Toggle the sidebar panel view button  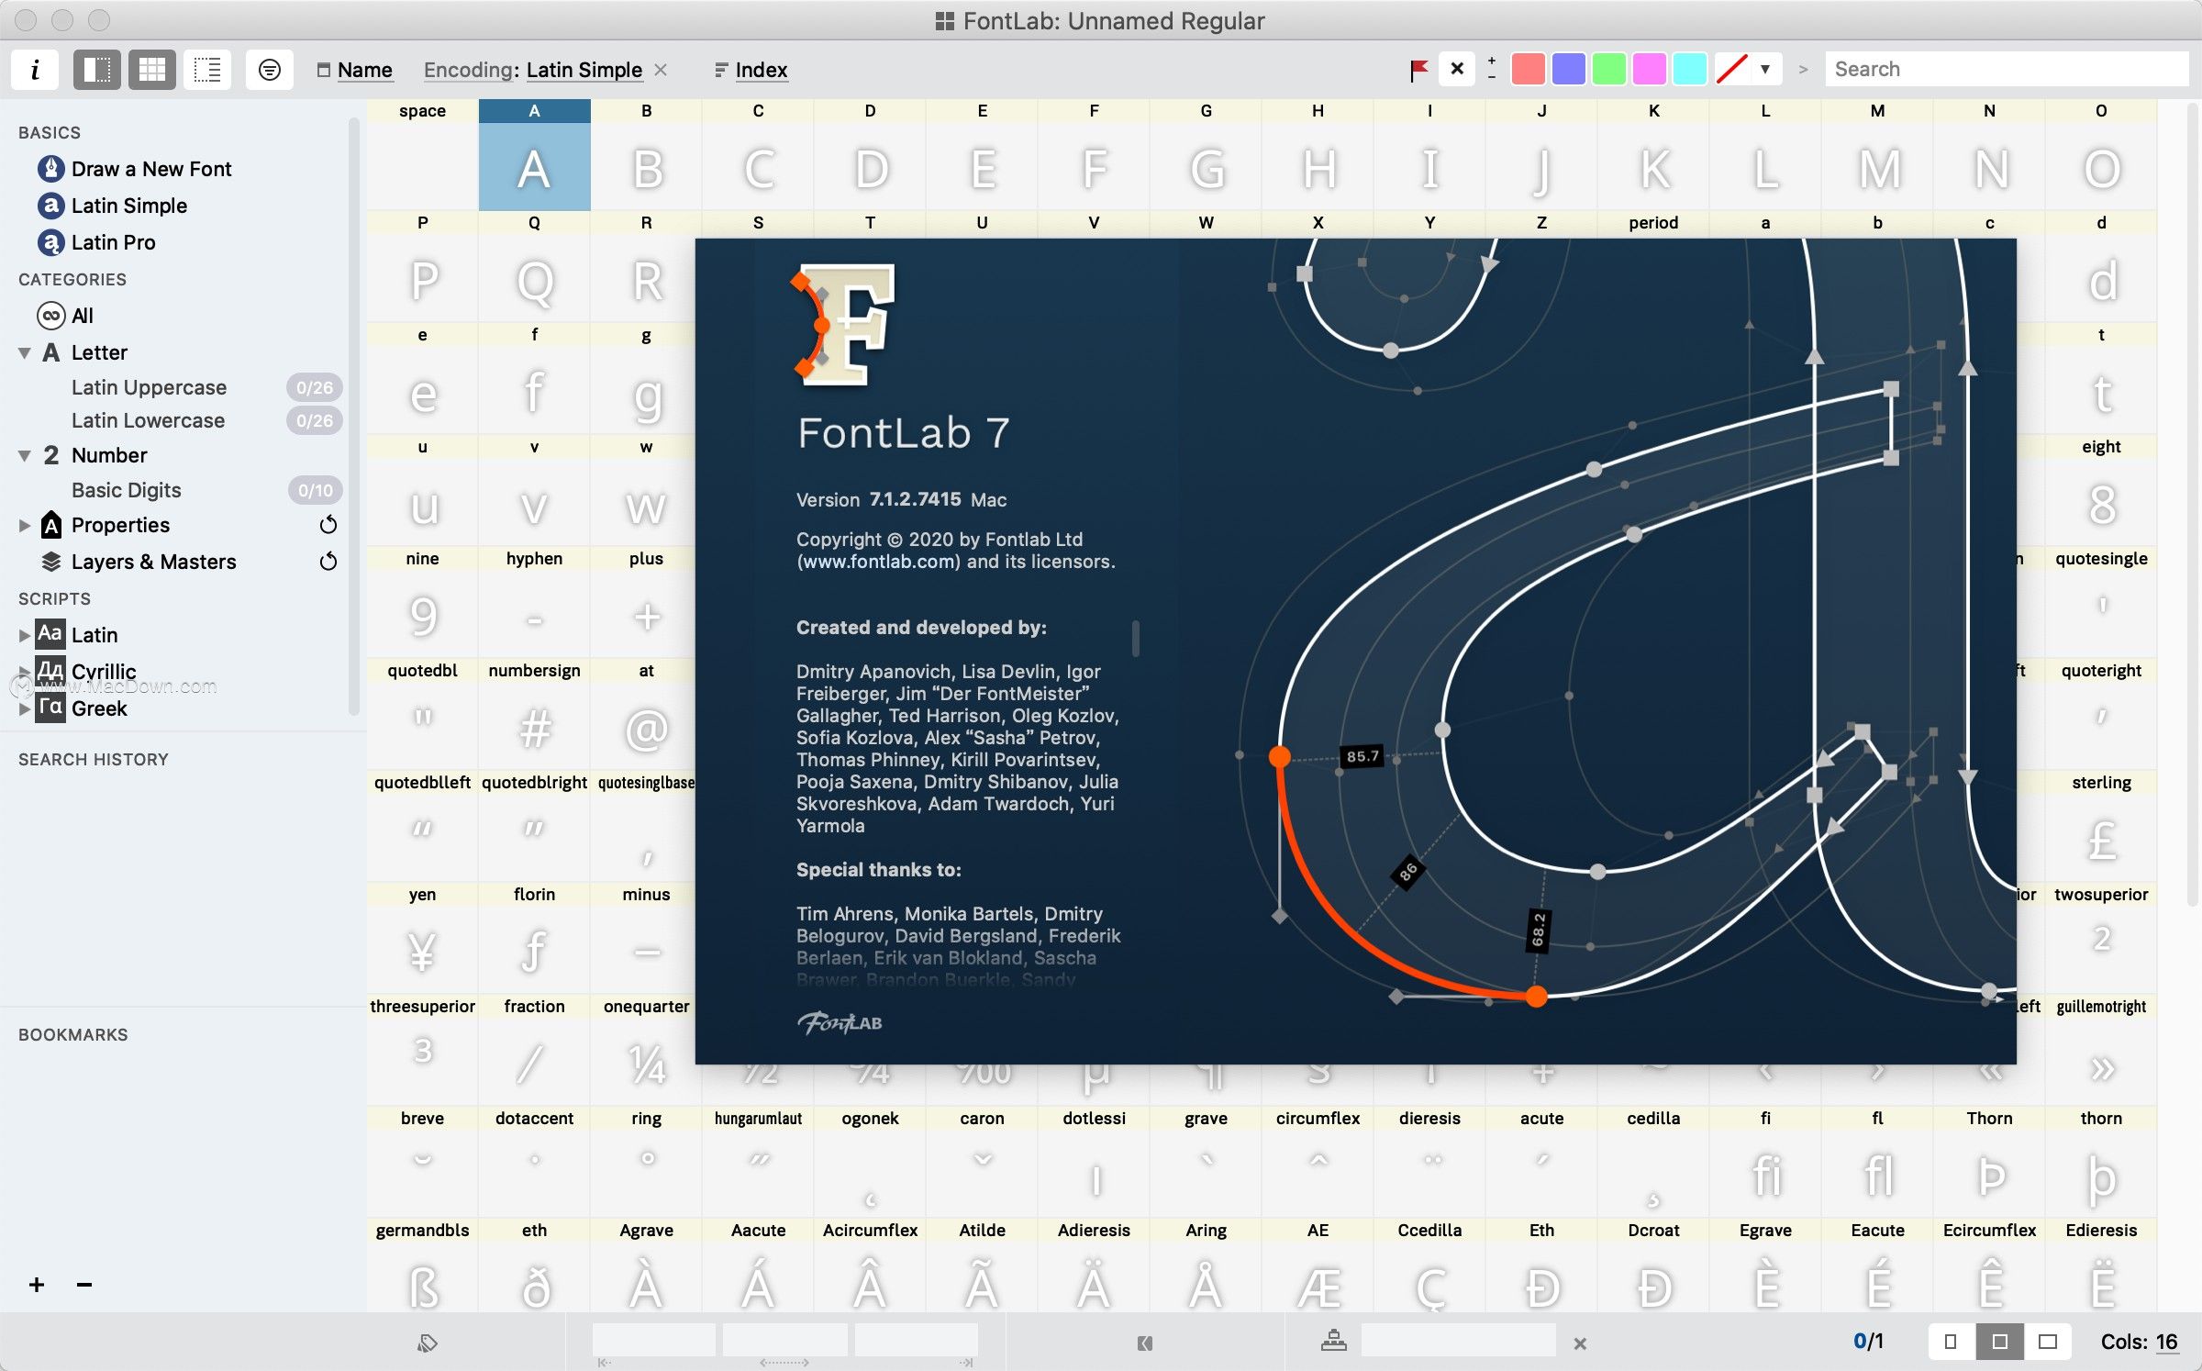96,70
